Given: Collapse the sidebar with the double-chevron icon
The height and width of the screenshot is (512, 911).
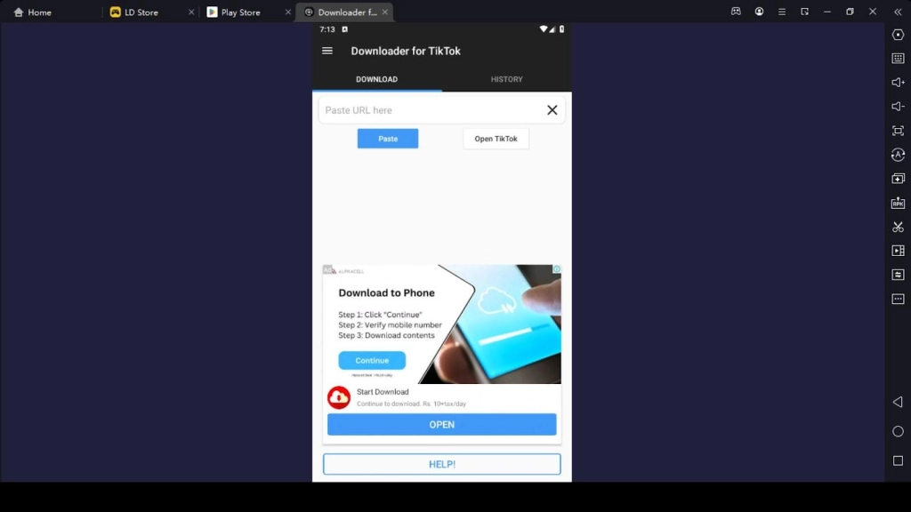Looking at the screenshot, I should coord(898,12).
